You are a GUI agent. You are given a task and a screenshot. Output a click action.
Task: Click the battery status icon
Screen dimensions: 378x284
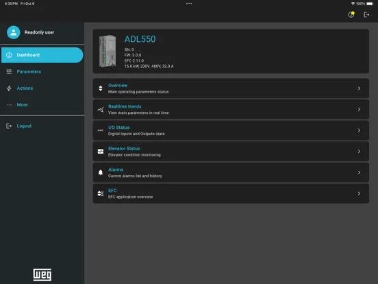pyautogui.click(x=370, y=3)
